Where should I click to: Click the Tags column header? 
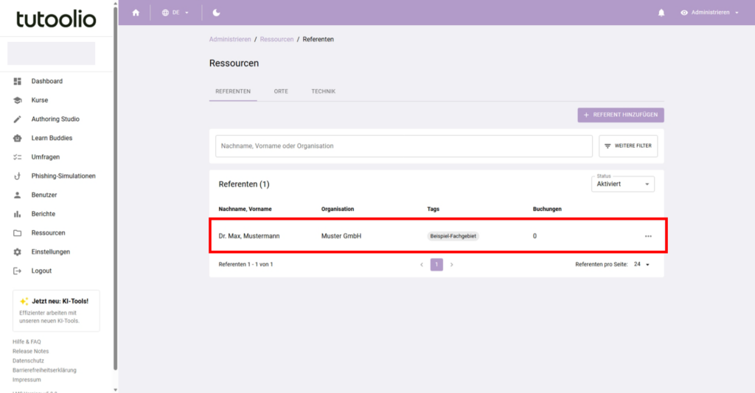point(433,209)
